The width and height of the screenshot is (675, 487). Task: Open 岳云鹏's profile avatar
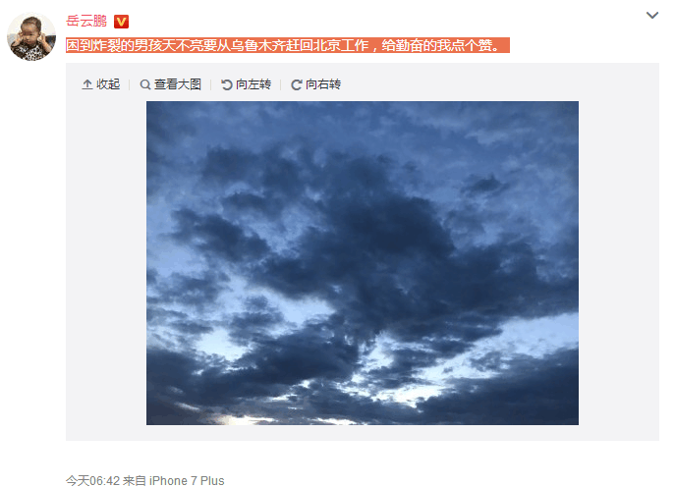coord(31,36)
